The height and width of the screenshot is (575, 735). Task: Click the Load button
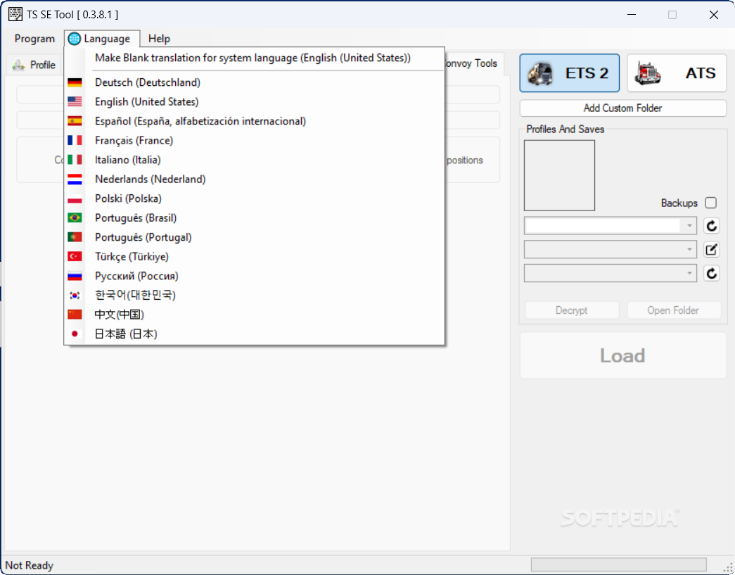[x=623, y=355]
